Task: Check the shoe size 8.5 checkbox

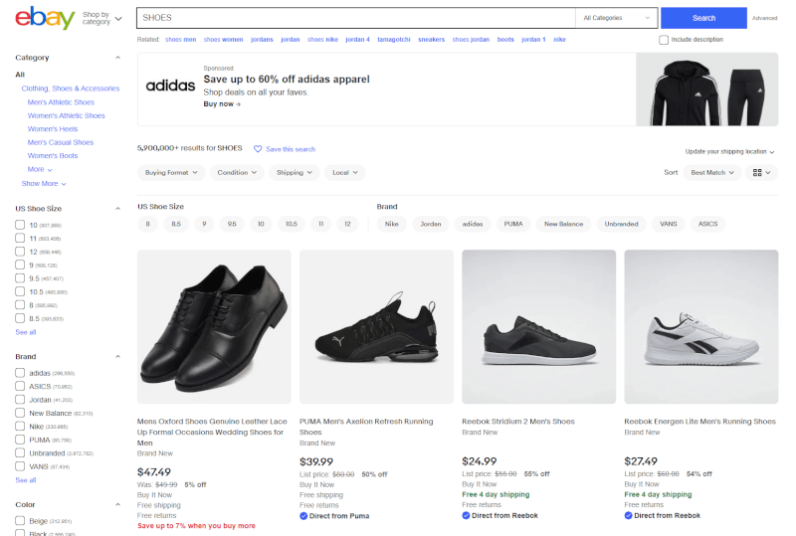Action: pyautogui.click(x=20, y=318)
